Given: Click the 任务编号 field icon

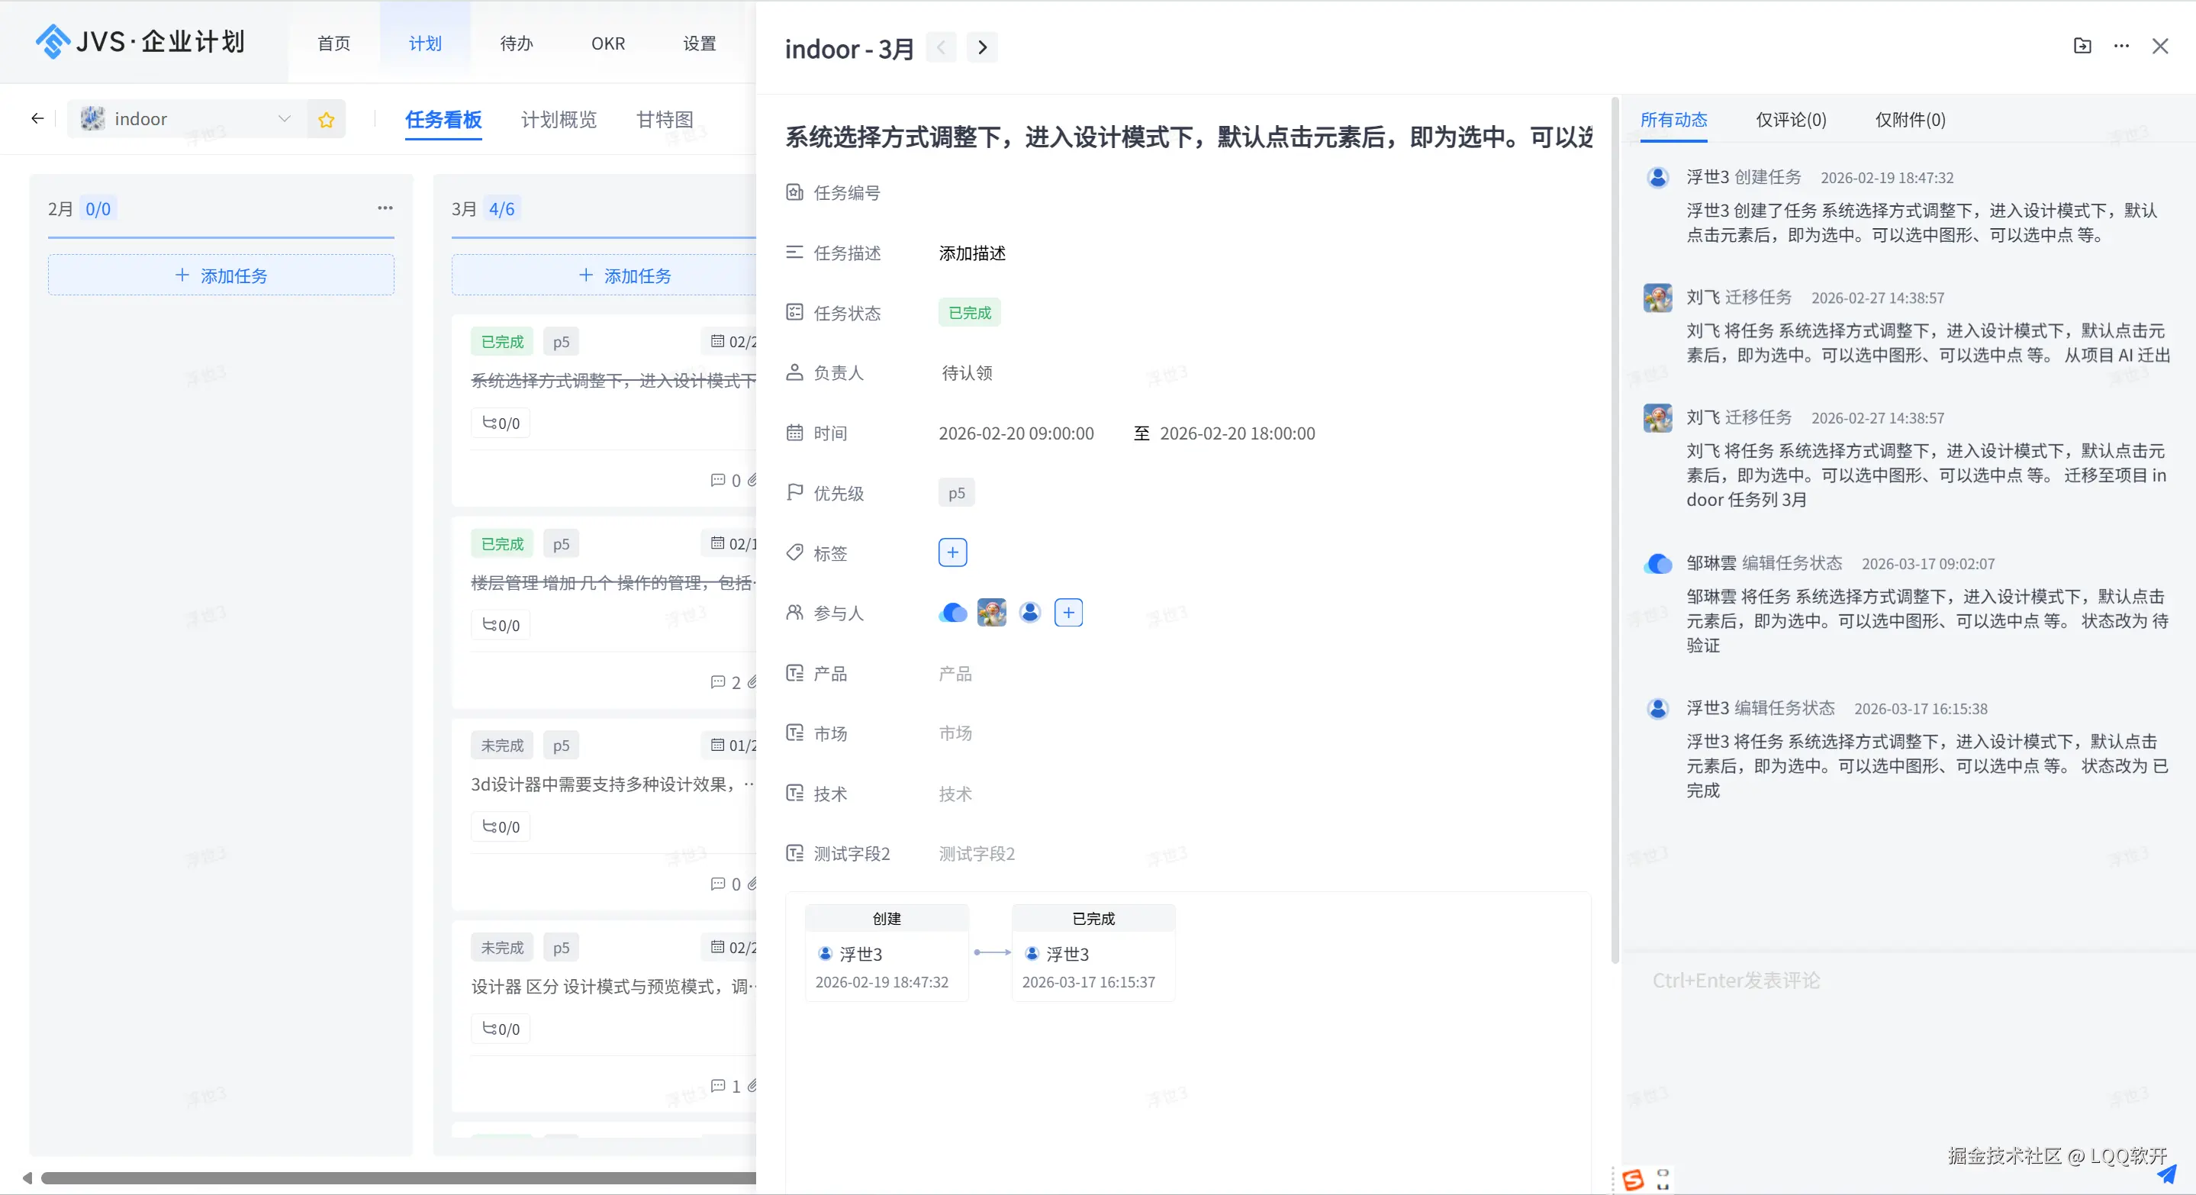Looking at the screenshot, I should click(x=794, y=192).
